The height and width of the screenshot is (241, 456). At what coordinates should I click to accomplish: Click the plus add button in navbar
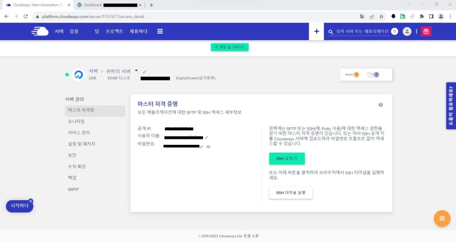[317, 32]
